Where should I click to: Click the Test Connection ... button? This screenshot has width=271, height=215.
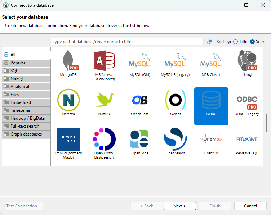pos(24,206)
